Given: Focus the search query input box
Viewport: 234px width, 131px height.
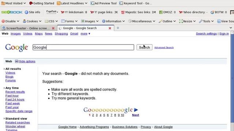Looking at the screenshot, I should 83,47.
